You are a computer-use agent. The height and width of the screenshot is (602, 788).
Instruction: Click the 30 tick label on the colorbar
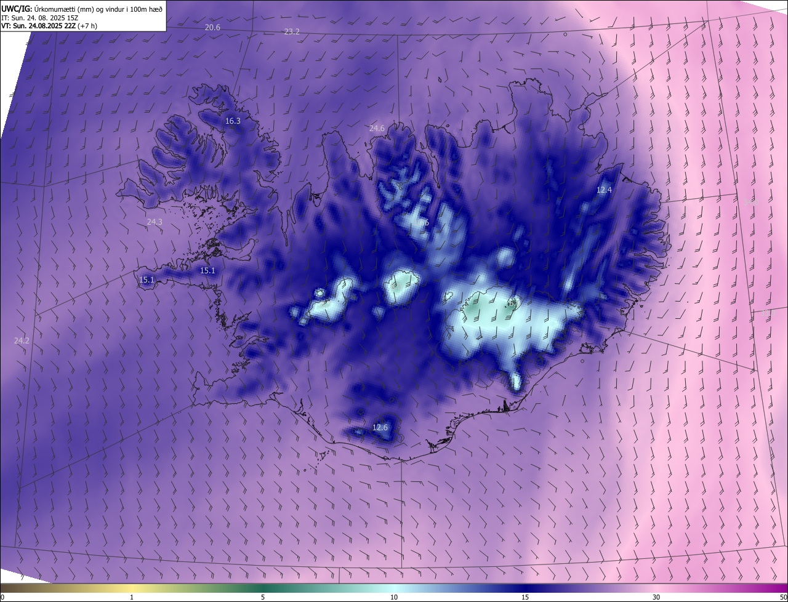[x=656, y=597]
